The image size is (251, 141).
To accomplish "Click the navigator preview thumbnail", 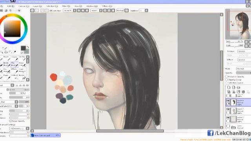I will (x=238, y=24).
